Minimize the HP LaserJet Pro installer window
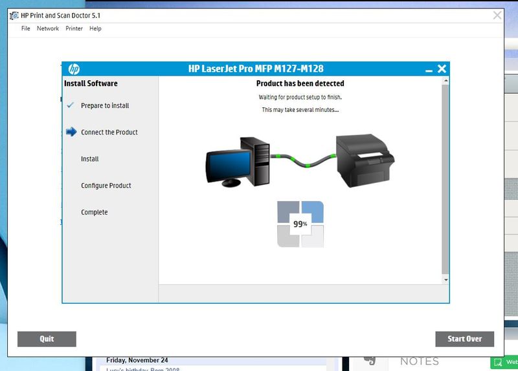The height and width of the screenshot is (371, 518). tap(429, 69)
